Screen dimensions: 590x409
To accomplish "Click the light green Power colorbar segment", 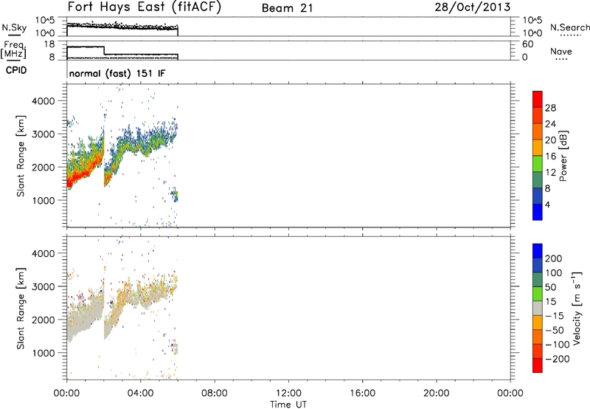I will [538, 163].
